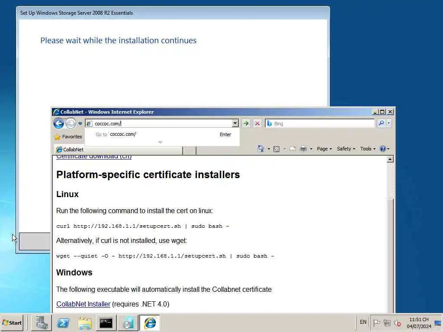
Task: Launch Windows PowerShell from the taskbar
Action: [x=63, y=322]
